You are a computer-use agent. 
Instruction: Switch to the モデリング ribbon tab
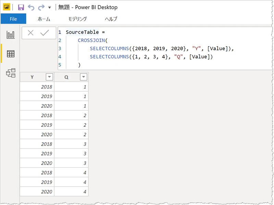(x=77, y=19)
